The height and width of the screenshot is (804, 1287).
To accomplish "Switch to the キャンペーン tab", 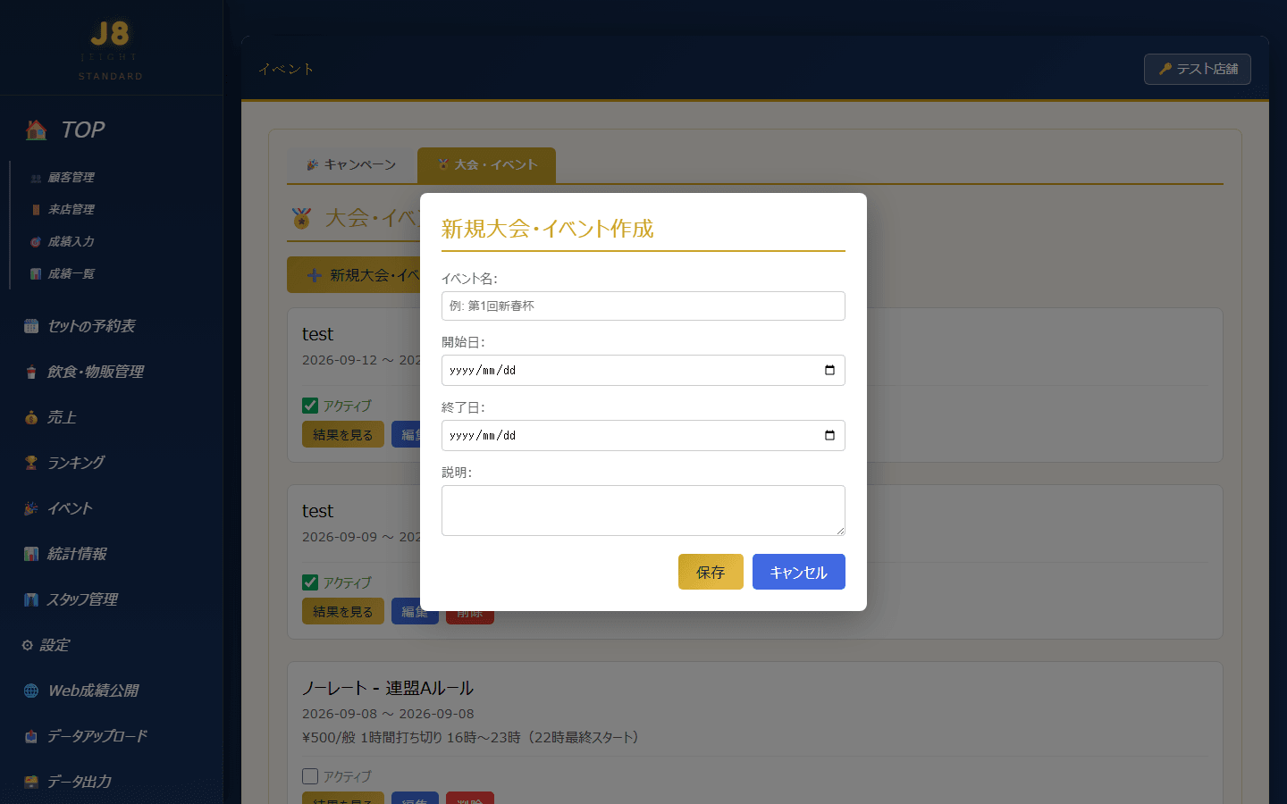I will 351,165.
